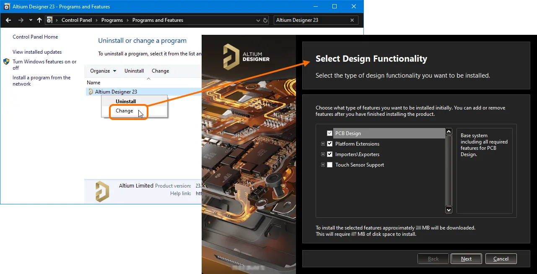Image resolution: width=537 pixels, height=274 pixels.
Task: Open Control Panel Home link
Action: pos(35,37)
